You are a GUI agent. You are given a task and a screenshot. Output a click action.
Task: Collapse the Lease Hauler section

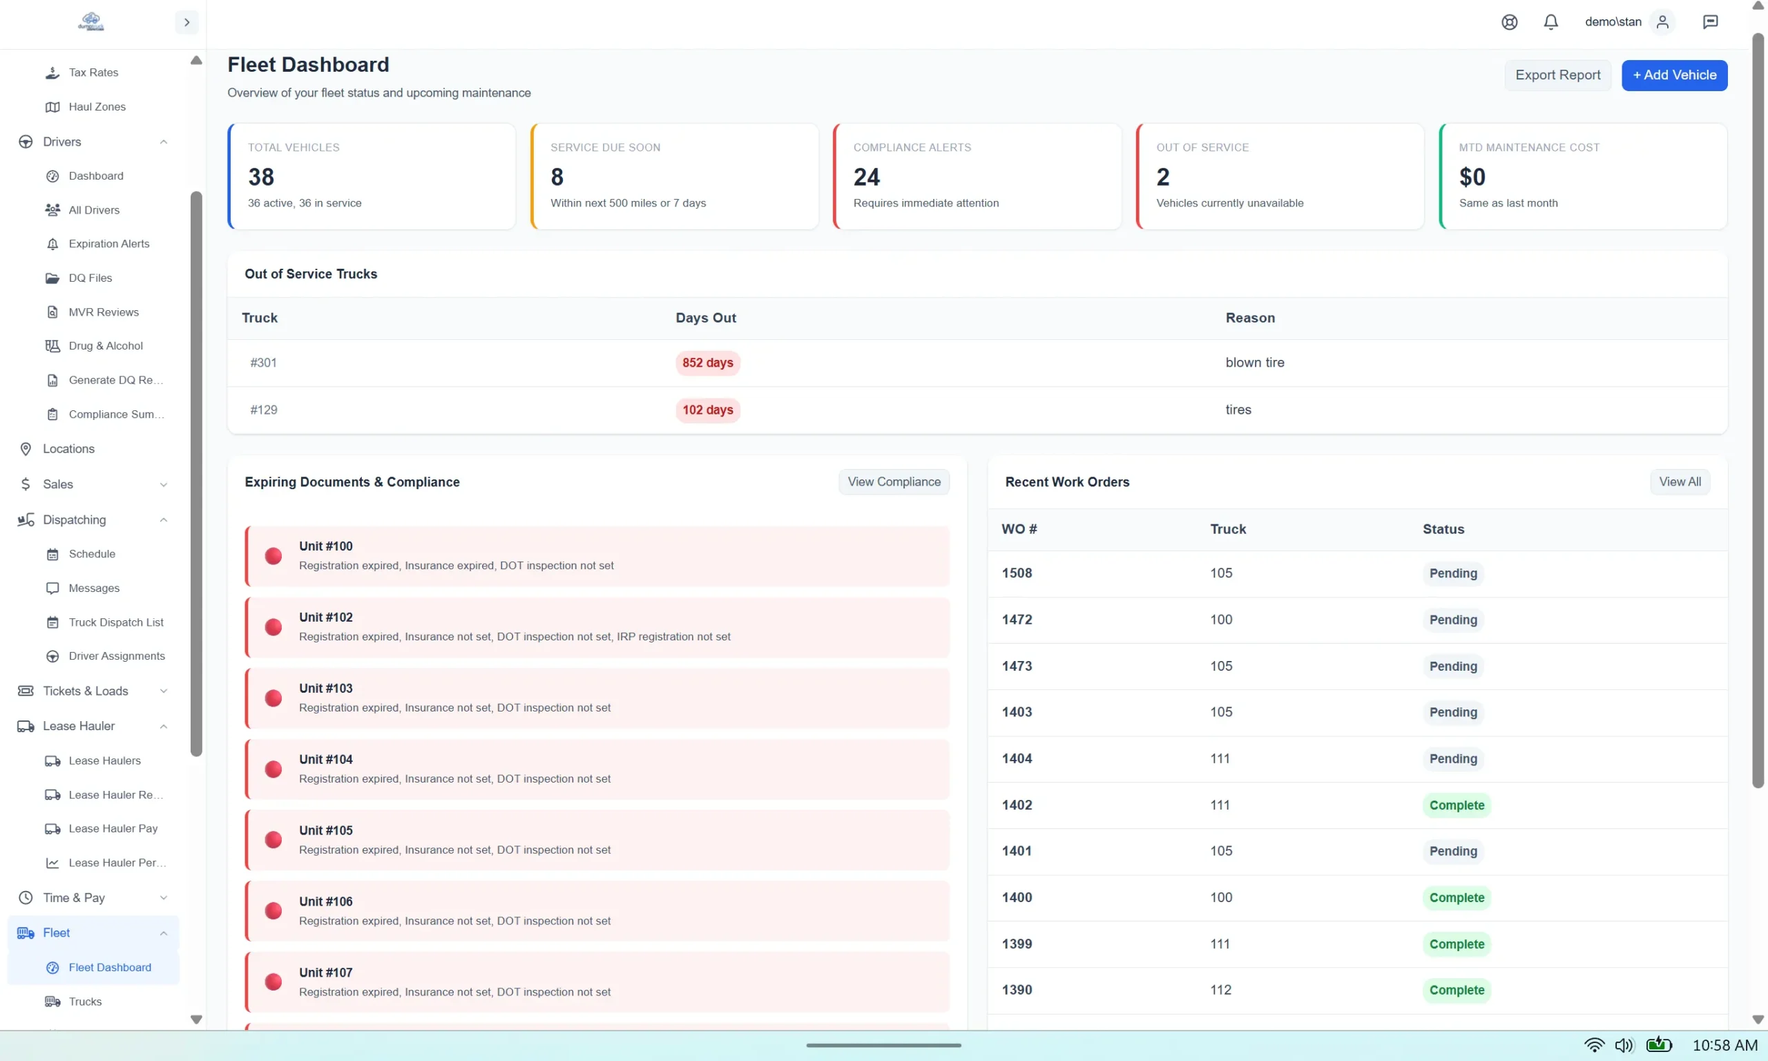(x=164, y=726)
